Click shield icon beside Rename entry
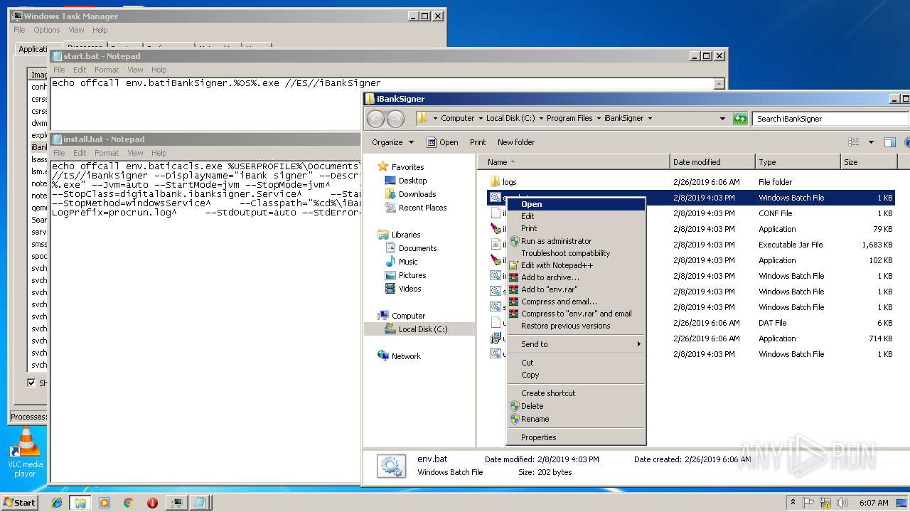910x512 pixels. click(515, 419)
